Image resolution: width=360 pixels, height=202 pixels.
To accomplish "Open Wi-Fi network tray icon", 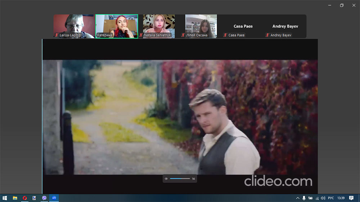I will coord(317,198).
